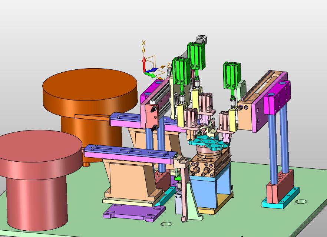Select the gray motor at the assembly top

pyautogui.click(x=201, y=39)
